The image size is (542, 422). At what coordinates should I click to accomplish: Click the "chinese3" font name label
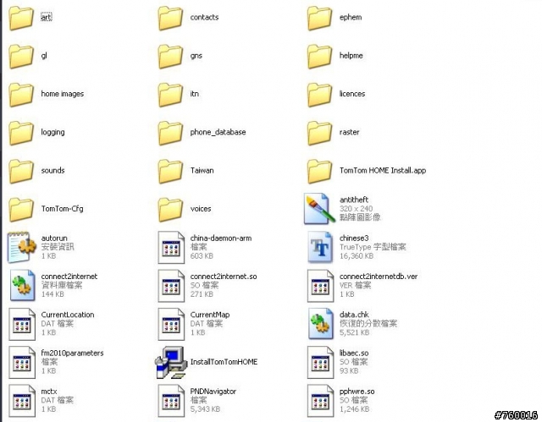point(354,238)
